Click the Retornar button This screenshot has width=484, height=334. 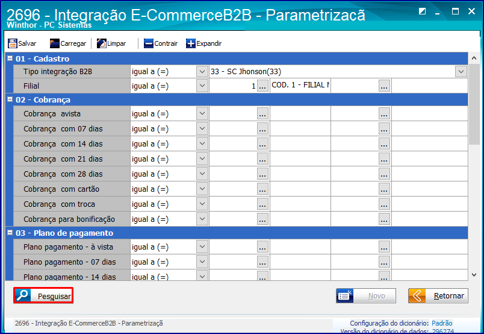pyautogui.click(x=438, y=296)
